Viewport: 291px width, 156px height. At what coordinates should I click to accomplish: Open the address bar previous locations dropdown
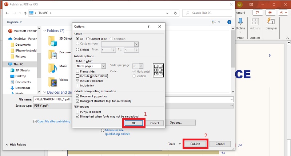tap(167, 13)
